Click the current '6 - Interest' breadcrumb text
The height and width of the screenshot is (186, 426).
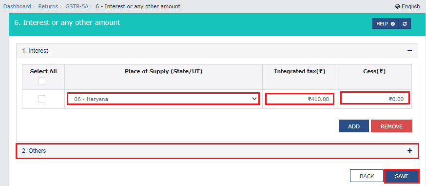[138, 6]
